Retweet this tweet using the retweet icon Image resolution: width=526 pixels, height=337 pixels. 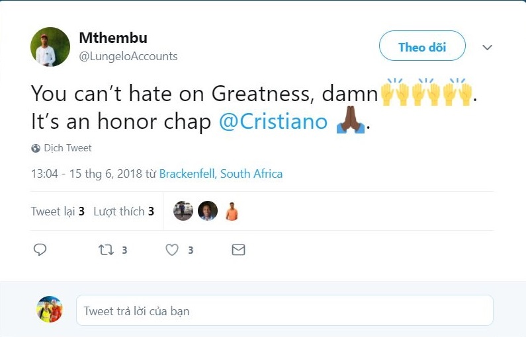106,250
